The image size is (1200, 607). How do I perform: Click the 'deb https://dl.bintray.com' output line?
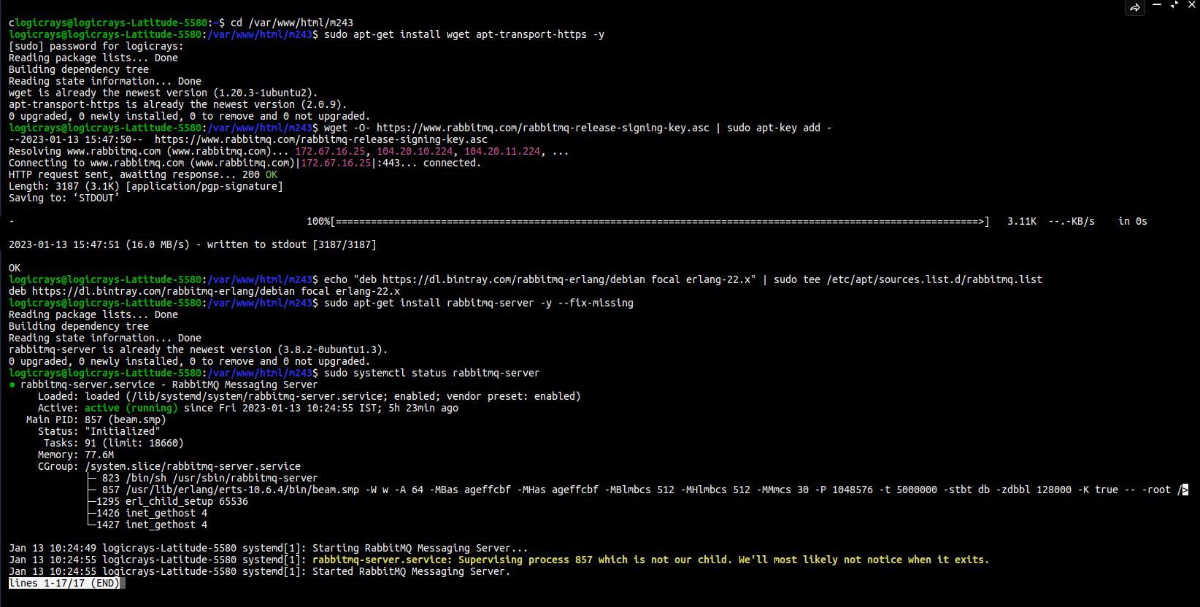click(x=204, y=291)
